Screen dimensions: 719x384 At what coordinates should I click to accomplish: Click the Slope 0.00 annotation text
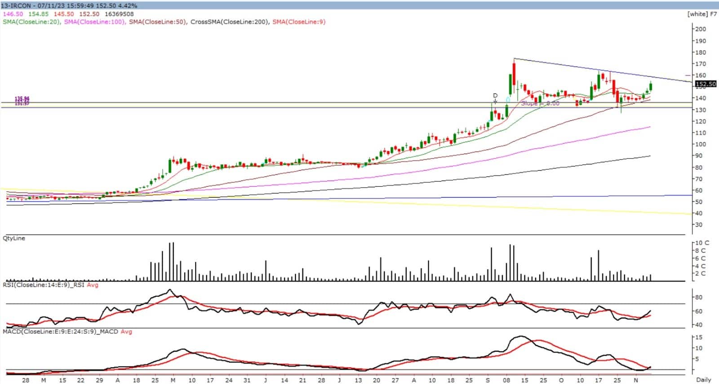tap(540, 103)
